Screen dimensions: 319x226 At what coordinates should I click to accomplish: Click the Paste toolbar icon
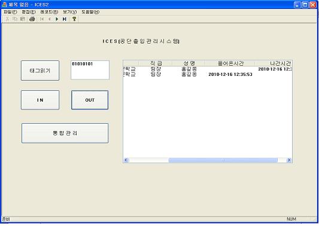point(22,19)
